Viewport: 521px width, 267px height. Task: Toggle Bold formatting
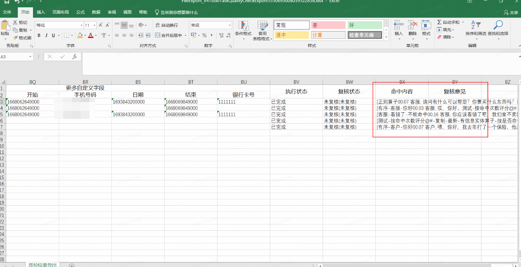39,35
